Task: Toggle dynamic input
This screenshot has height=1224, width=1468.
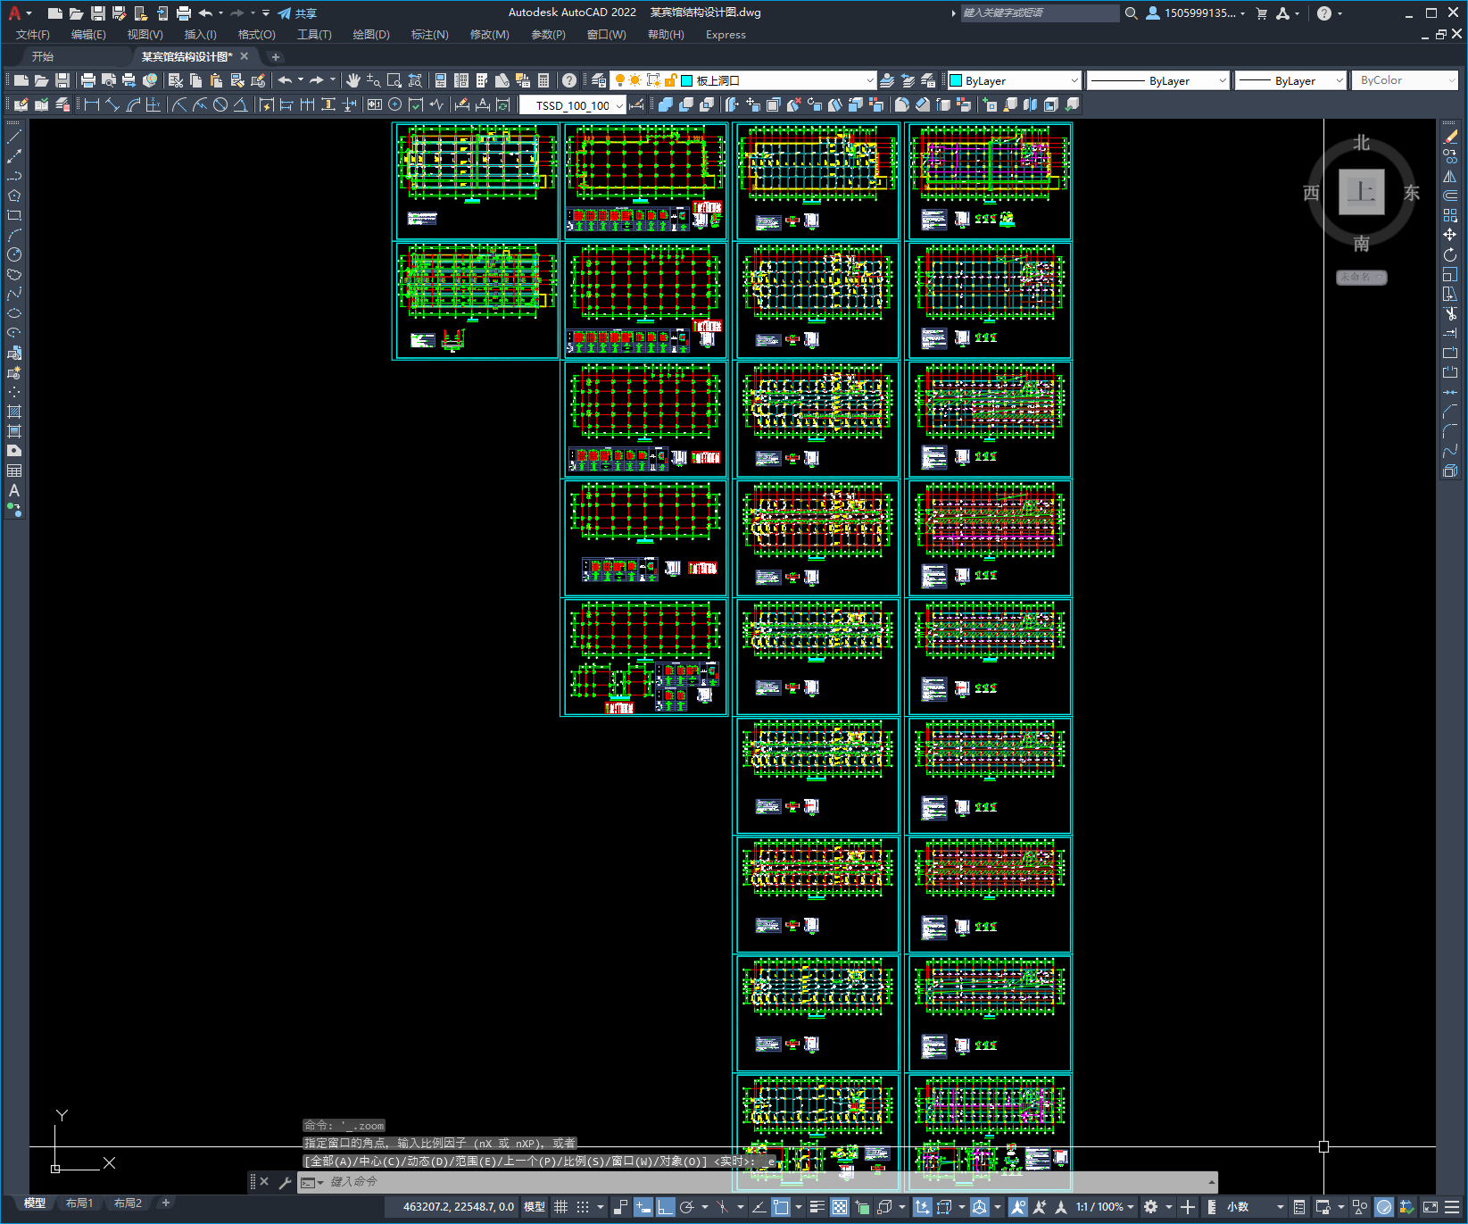Action: click(x=643, y=1207)
